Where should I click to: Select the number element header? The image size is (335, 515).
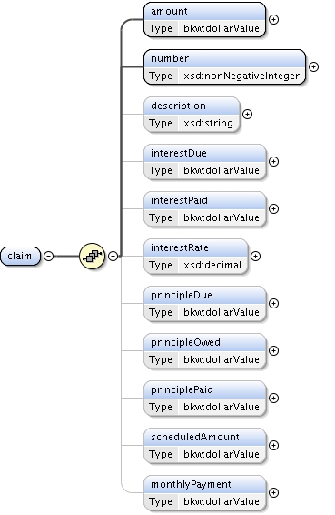point(225,58)
